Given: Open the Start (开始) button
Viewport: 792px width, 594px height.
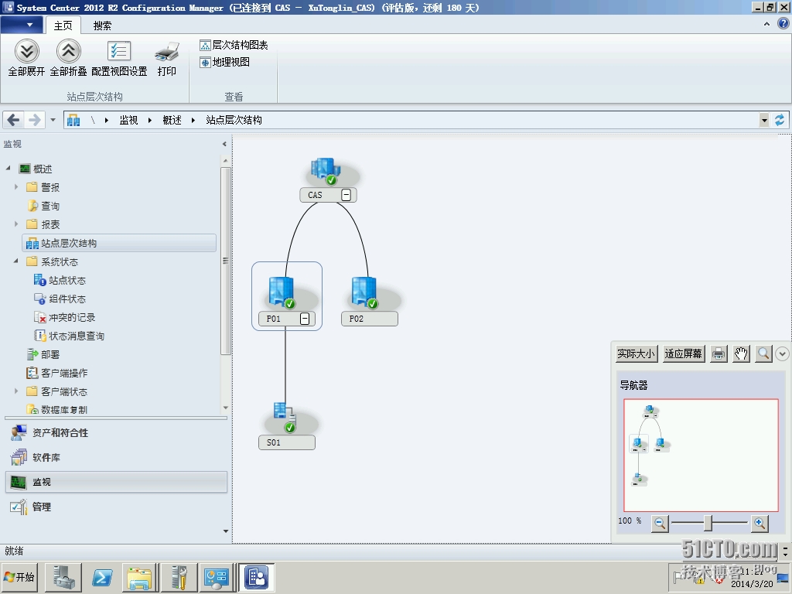Looking at the screenshot, I should [19, 577].
